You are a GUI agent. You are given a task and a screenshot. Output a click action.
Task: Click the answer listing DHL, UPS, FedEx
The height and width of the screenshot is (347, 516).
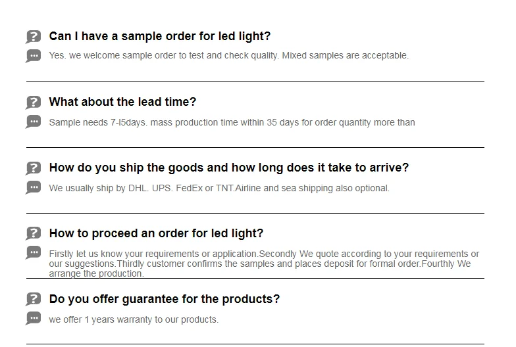click(x=219, y=188)
